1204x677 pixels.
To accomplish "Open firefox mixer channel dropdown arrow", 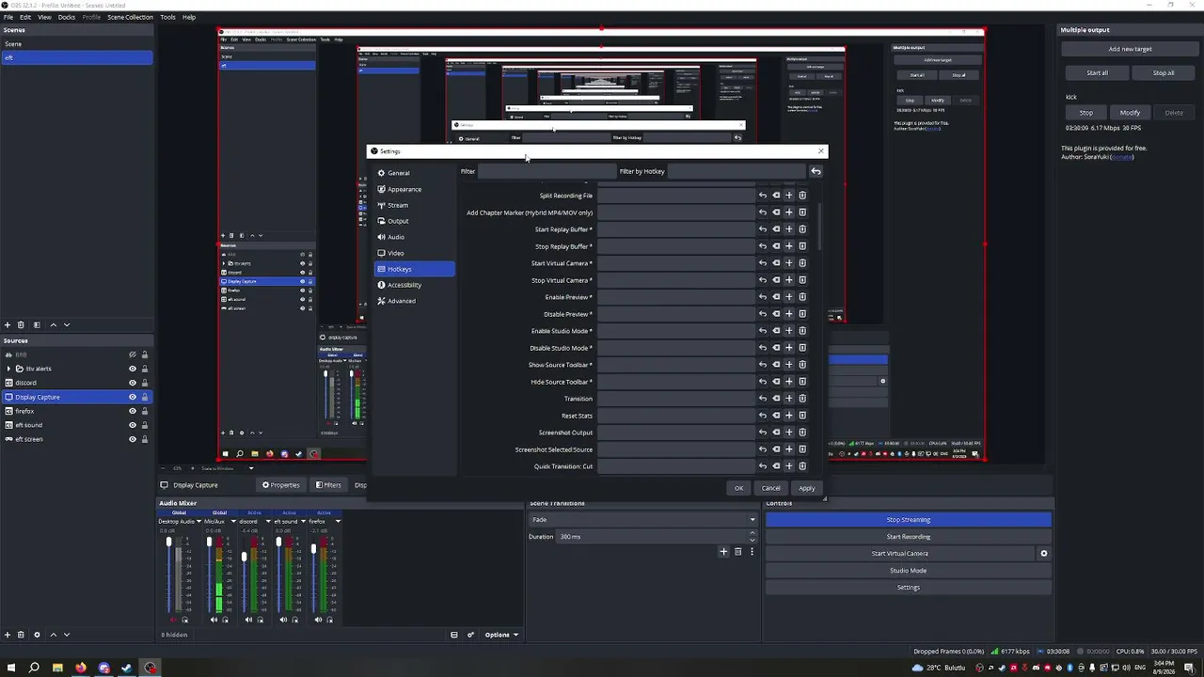I will pos(338,521).
